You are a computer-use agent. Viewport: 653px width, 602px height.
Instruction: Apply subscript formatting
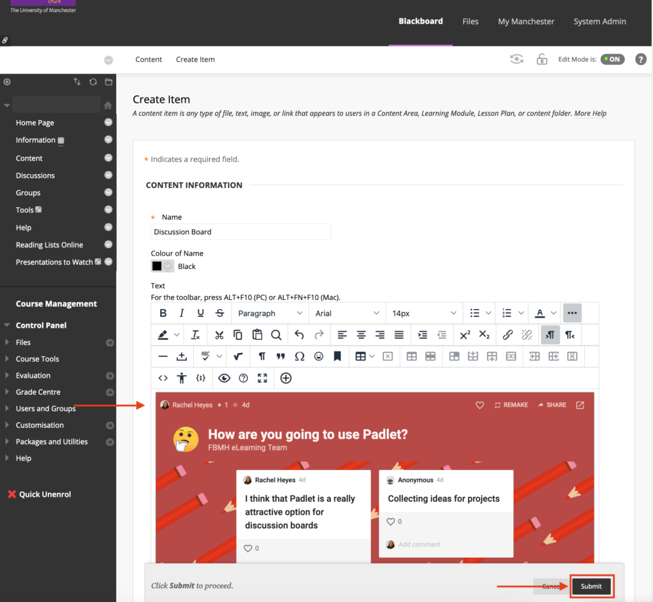[x=484, y=335]
